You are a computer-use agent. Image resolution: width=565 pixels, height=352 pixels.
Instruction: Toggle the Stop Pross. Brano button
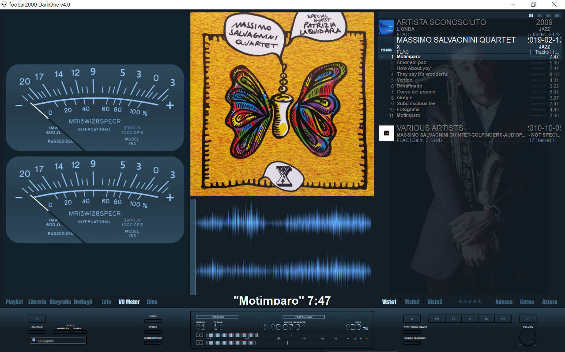coord(412,332)
